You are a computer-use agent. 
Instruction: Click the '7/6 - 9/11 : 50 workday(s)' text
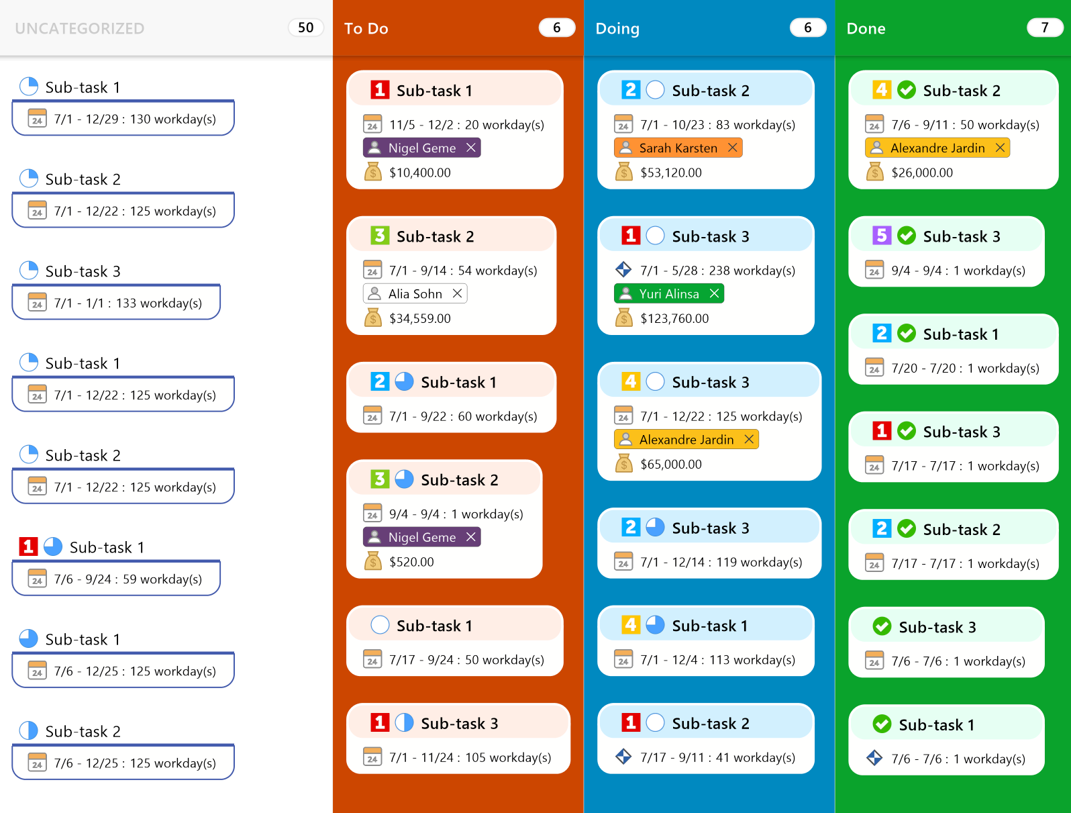pyautogui.click(x=966, y=125)
